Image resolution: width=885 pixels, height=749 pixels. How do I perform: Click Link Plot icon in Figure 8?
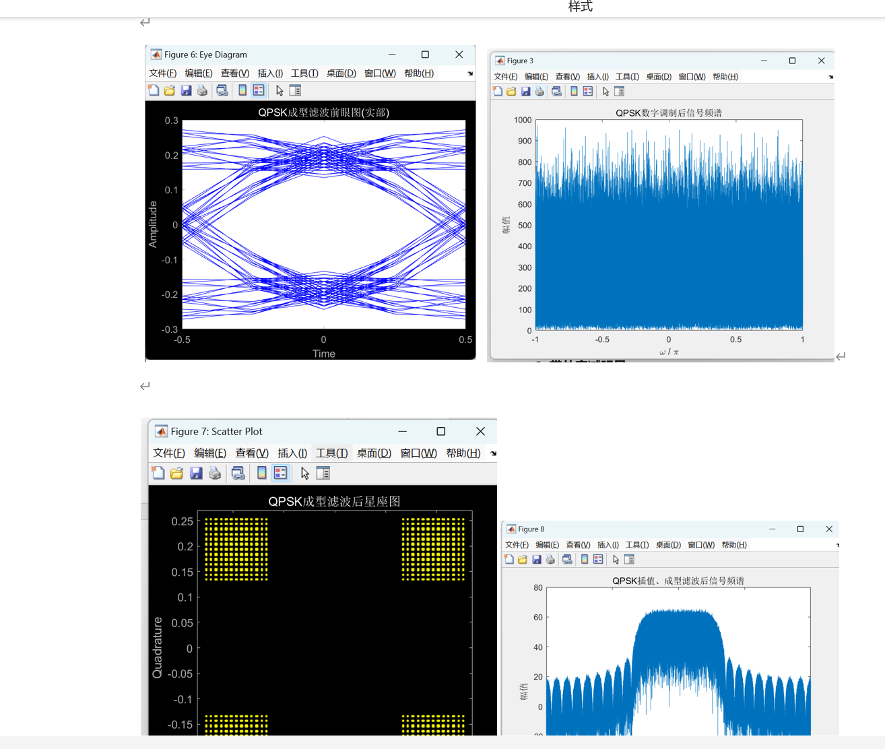567,560
